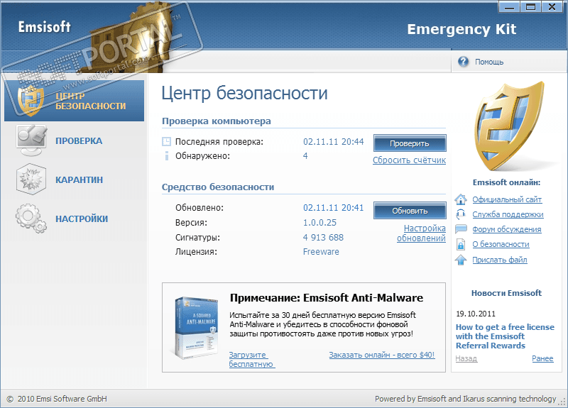Click the clock icon beside Последняя проверка

(x=166, y=141)
